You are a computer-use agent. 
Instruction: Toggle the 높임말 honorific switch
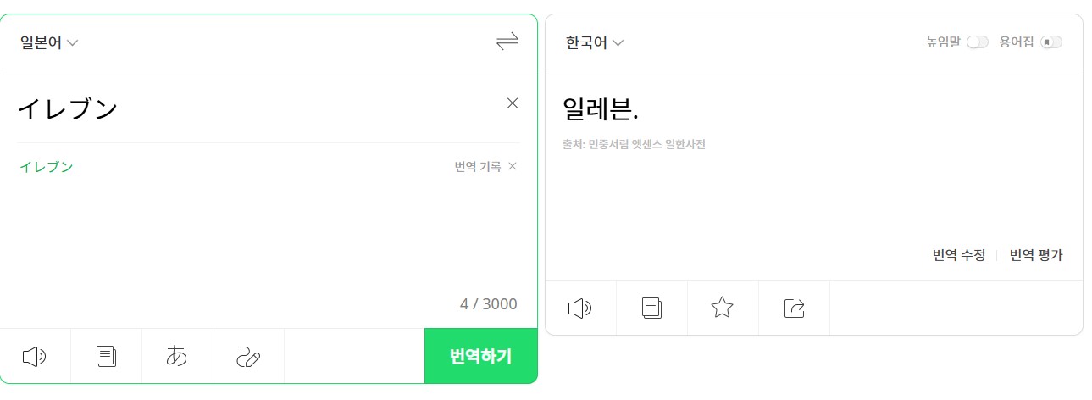tap(978, 42)
